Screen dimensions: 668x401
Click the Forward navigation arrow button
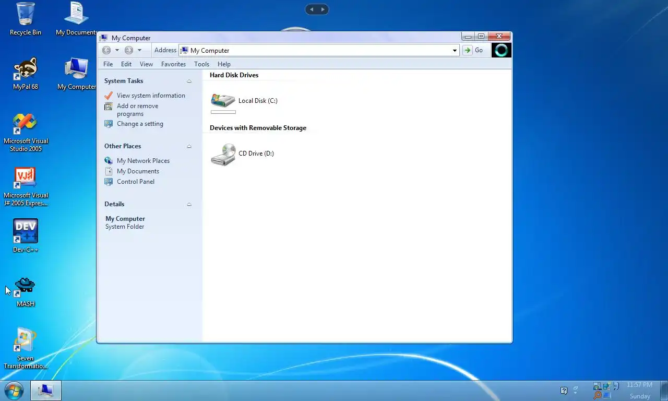[129, 50]
